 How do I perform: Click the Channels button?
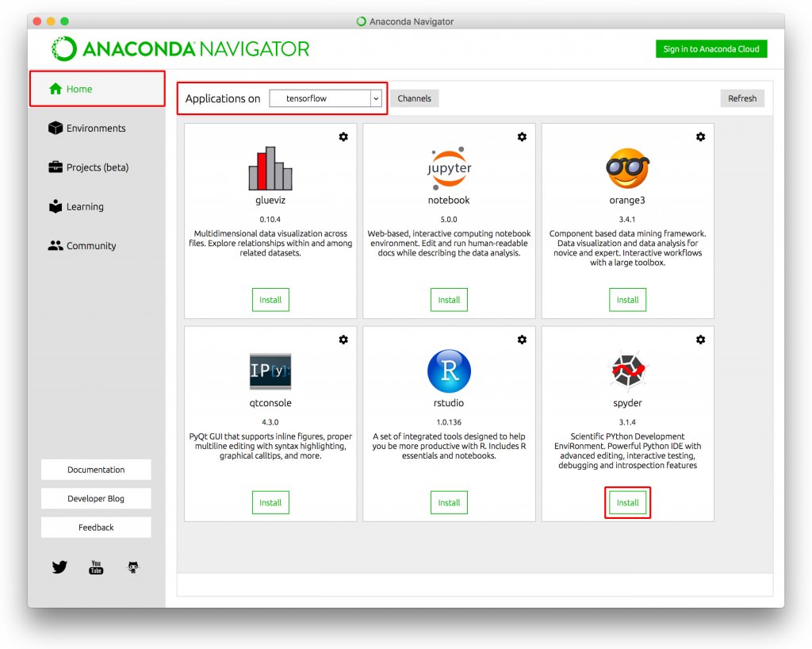tap(414, 98)
